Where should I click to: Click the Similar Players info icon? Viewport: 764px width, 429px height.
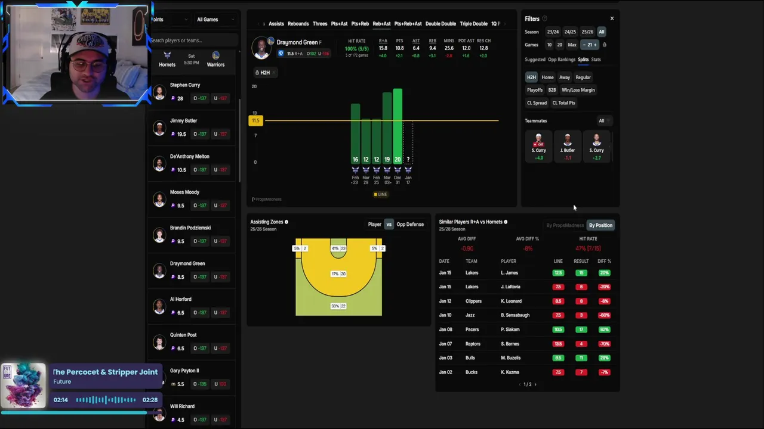tap(506, 222)
